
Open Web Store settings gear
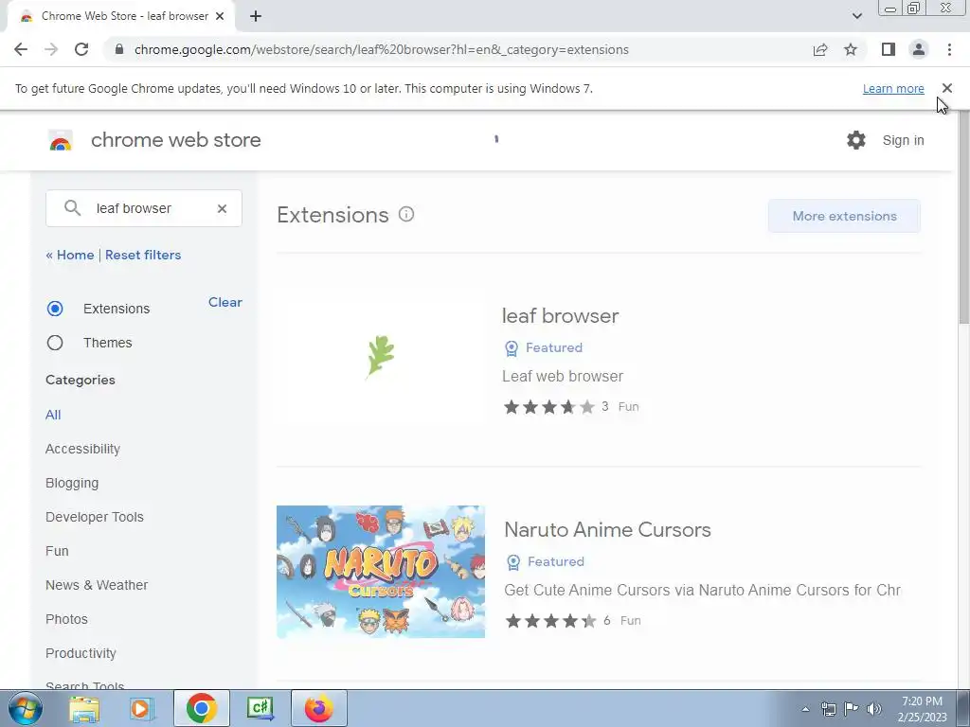(856, 140)
